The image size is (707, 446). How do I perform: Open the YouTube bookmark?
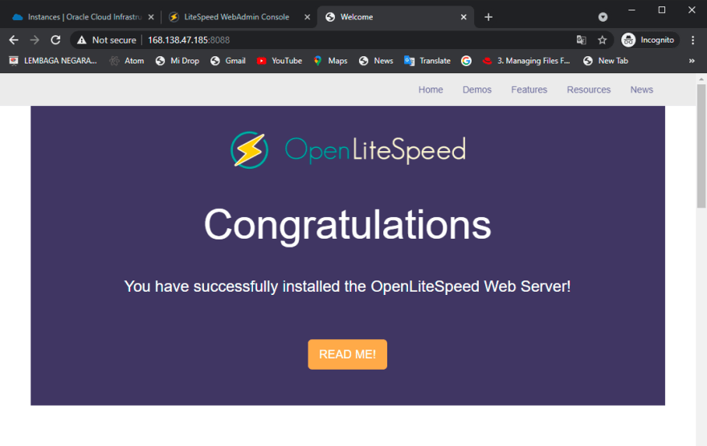(279, 61)
